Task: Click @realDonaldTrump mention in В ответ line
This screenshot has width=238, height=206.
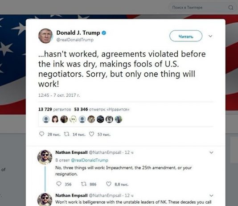Action: tap(90, 160)
